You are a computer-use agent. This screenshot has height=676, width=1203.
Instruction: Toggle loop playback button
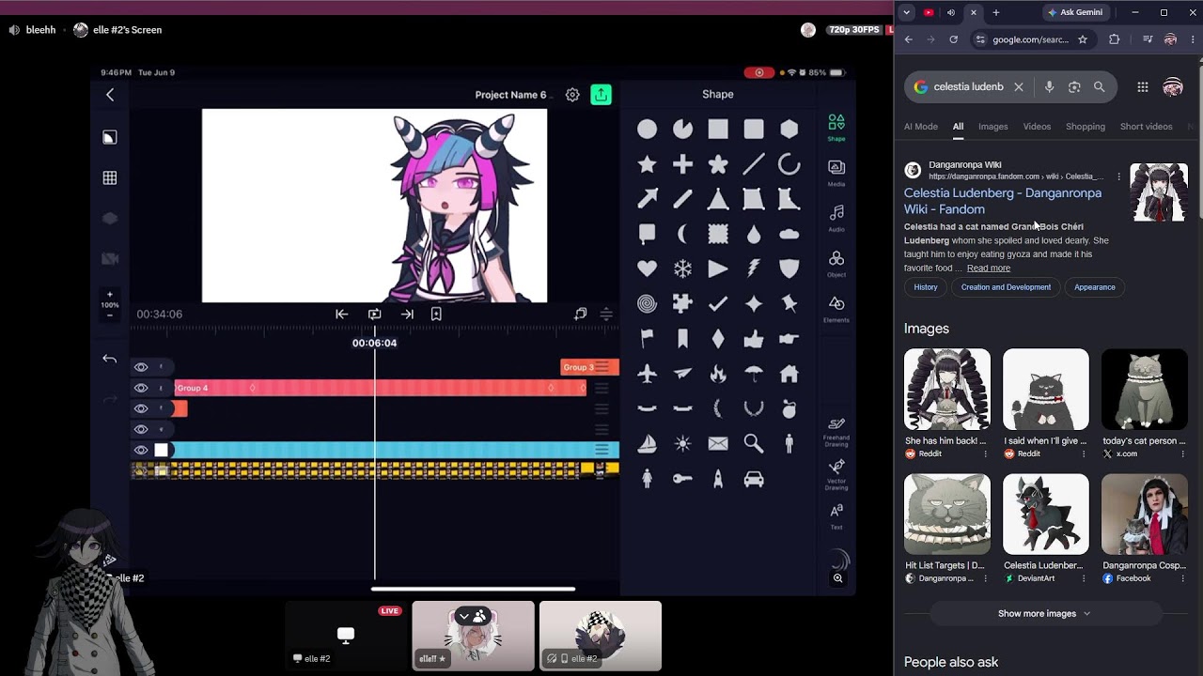point(374,315)
